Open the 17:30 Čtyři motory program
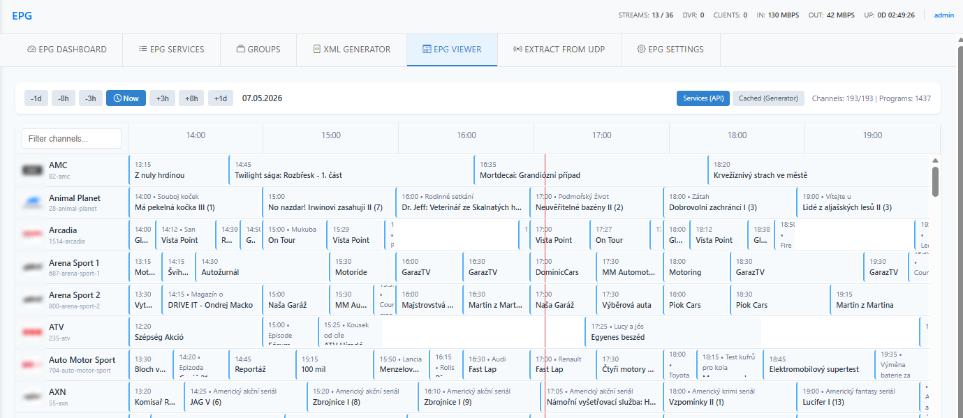Image resolution: width=963 pixels, height=418 pixels. click(x=629, y=365)
